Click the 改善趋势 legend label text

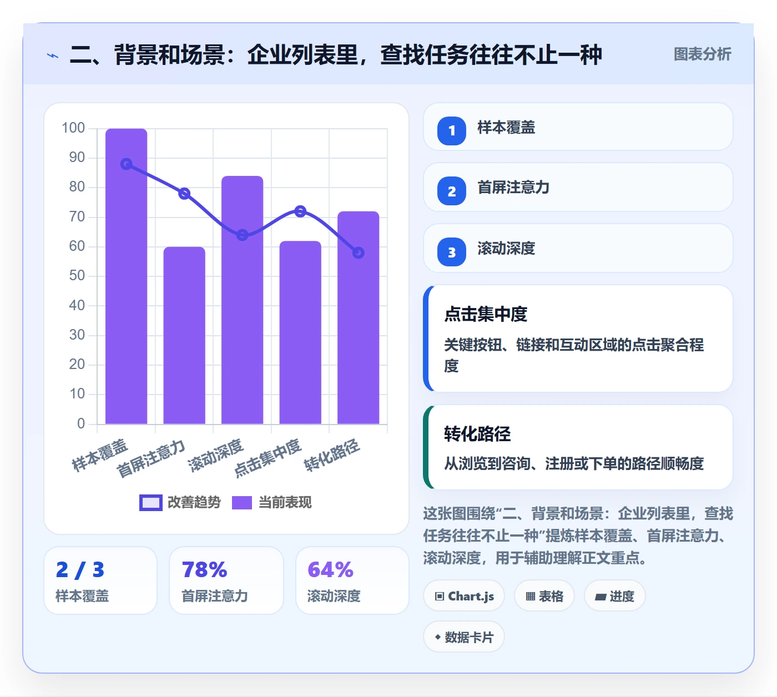pyautogui.click(x=194, y=503)
